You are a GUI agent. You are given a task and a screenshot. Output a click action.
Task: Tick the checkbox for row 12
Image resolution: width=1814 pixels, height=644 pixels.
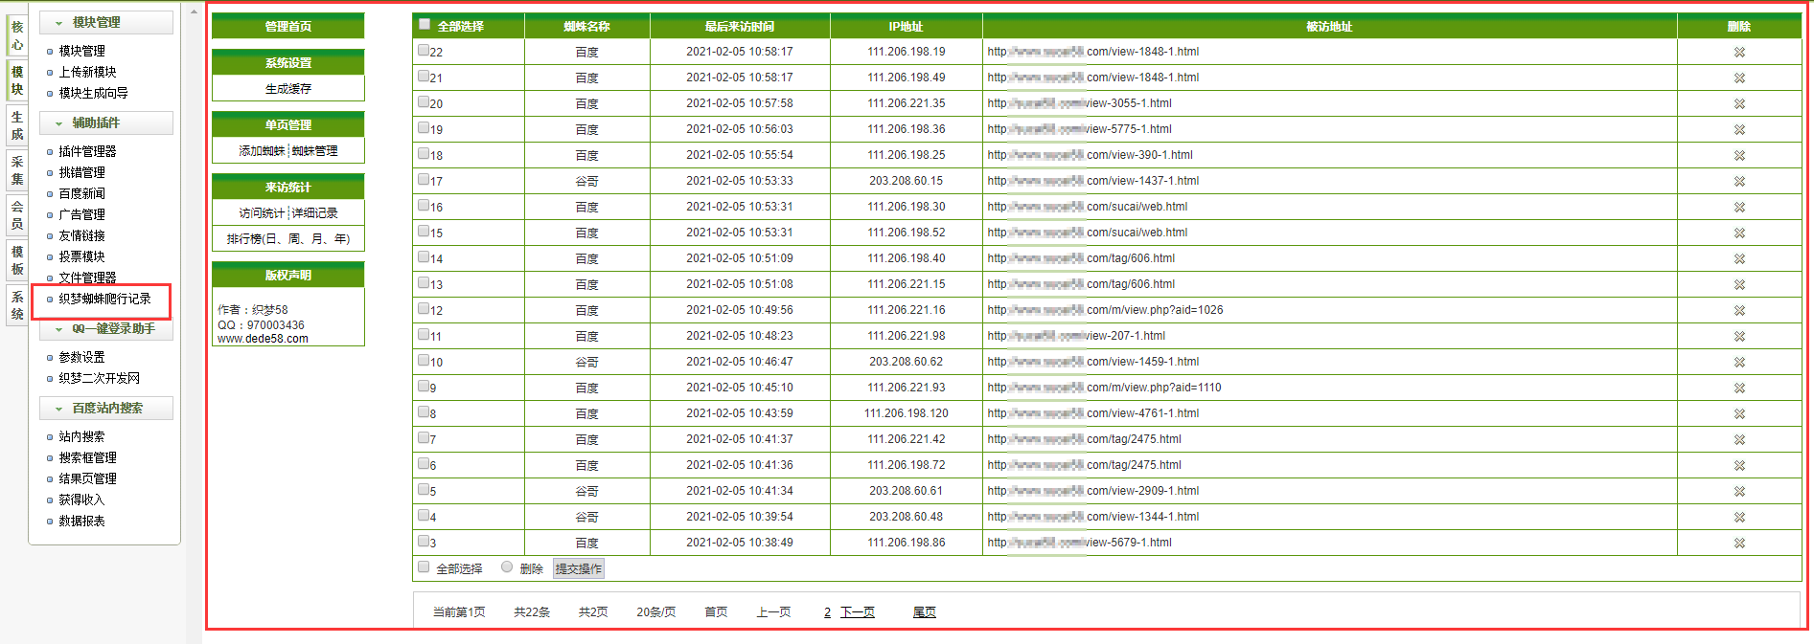[x=424, y=308]
